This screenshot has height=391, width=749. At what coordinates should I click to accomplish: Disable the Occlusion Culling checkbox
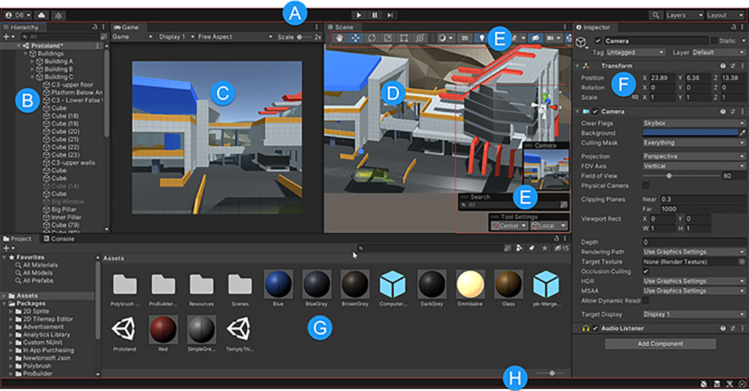tap(646, 271)
